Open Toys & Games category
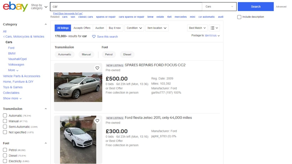The width and height of the screenshot is (292, 164). tap(13, 87)
